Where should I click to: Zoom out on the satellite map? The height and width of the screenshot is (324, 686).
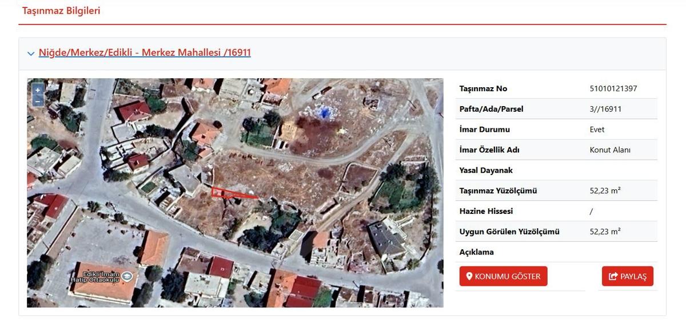tap(38, 101)
